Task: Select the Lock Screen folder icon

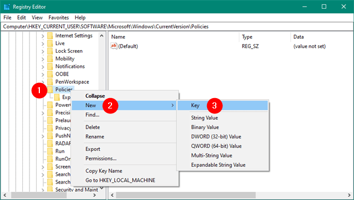Action: 50,51
